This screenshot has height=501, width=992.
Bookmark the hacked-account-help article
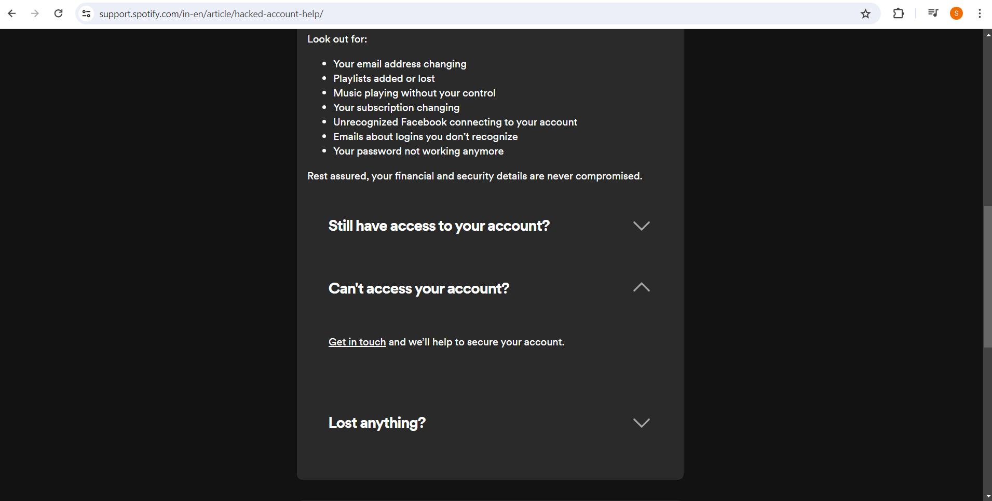(x=866, y=13)
